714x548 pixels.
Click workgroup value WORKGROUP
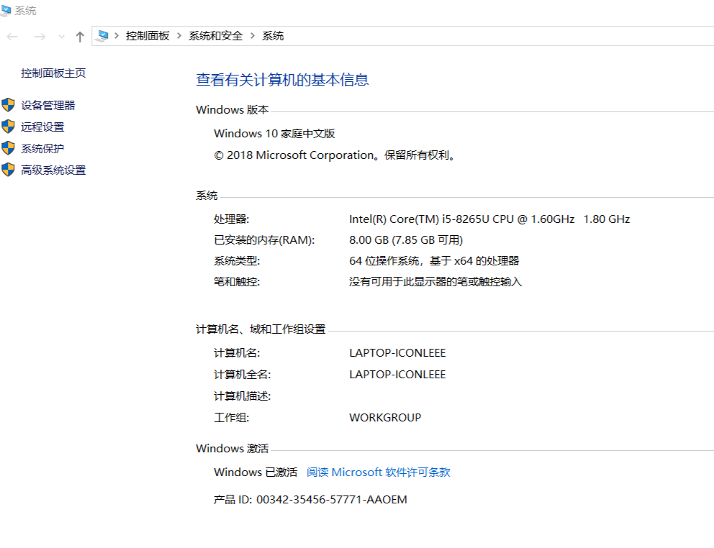385,418
